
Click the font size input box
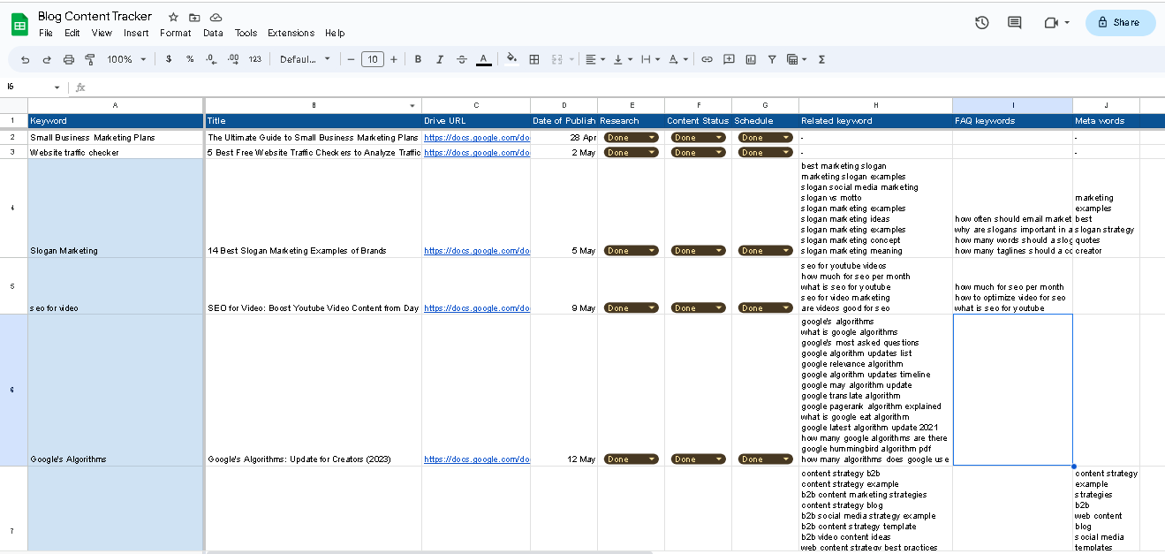373,59
